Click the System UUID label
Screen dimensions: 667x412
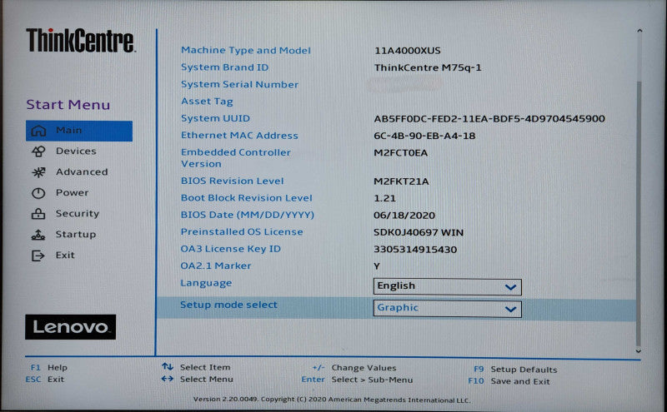coord(215,118)
